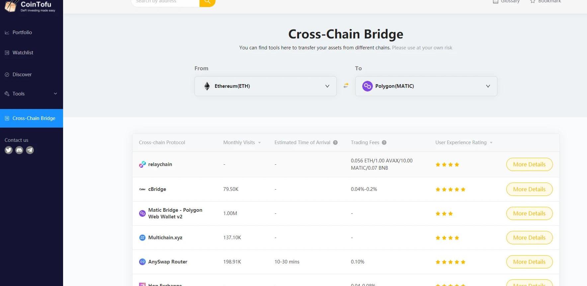Open Portfolio in the sidebar

coord(22,32)
